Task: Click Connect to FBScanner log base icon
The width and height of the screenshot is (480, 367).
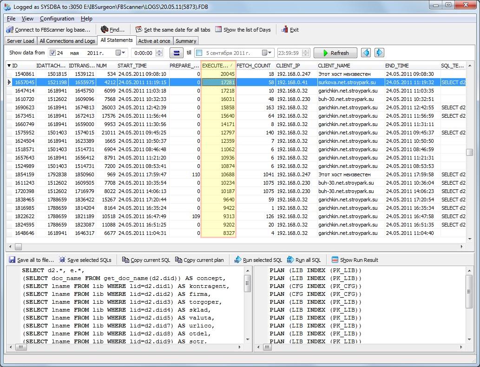Action: tap(10, 30)
